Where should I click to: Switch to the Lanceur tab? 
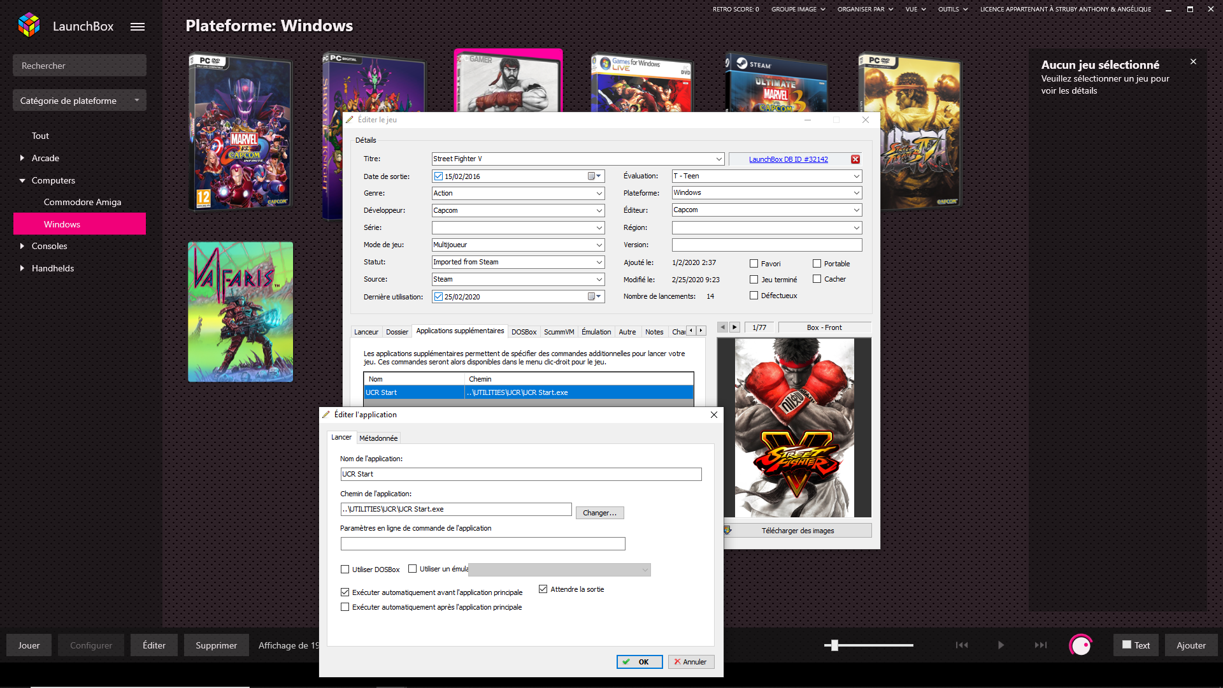pyautogui.click(x=366, y=332)
